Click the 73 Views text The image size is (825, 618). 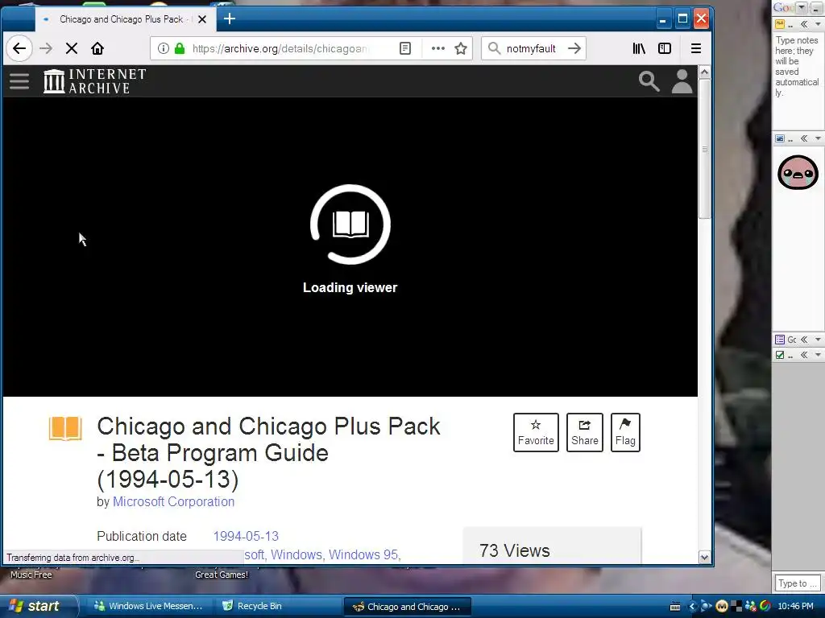(515, 550)
